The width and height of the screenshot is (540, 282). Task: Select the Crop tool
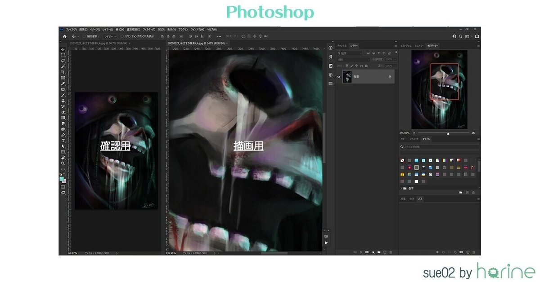pos(63,72)
